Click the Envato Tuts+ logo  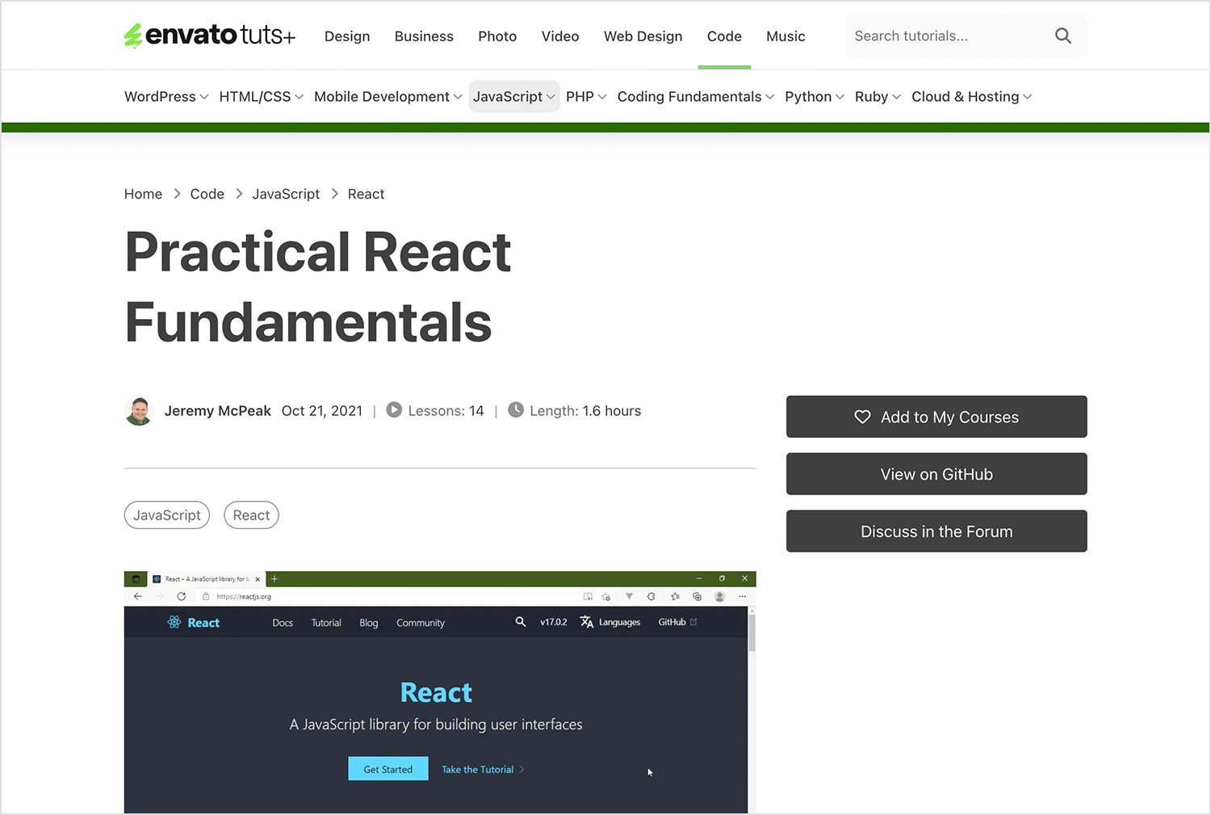[209, 36]
